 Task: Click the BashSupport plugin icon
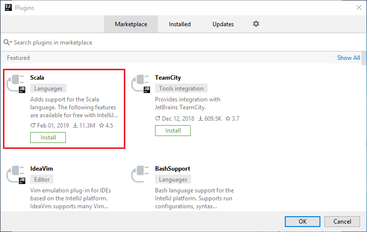140,174
